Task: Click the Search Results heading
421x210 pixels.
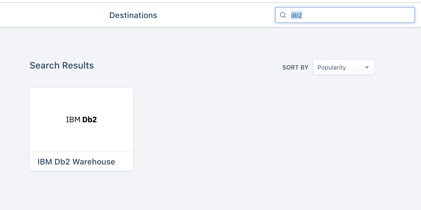Action: pos(61,65)
